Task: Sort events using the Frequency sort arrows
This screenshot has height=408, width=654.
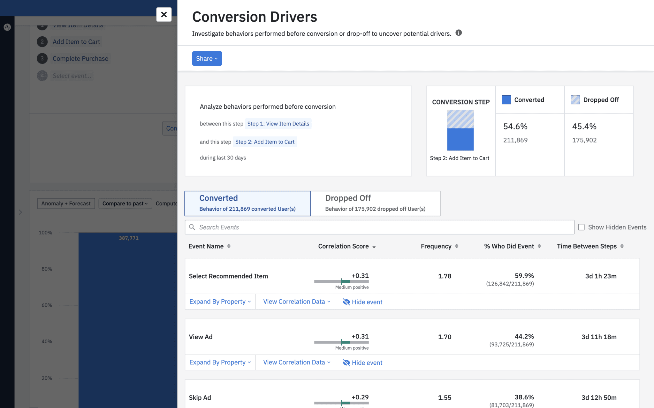Action: click(x=456, y=246)
